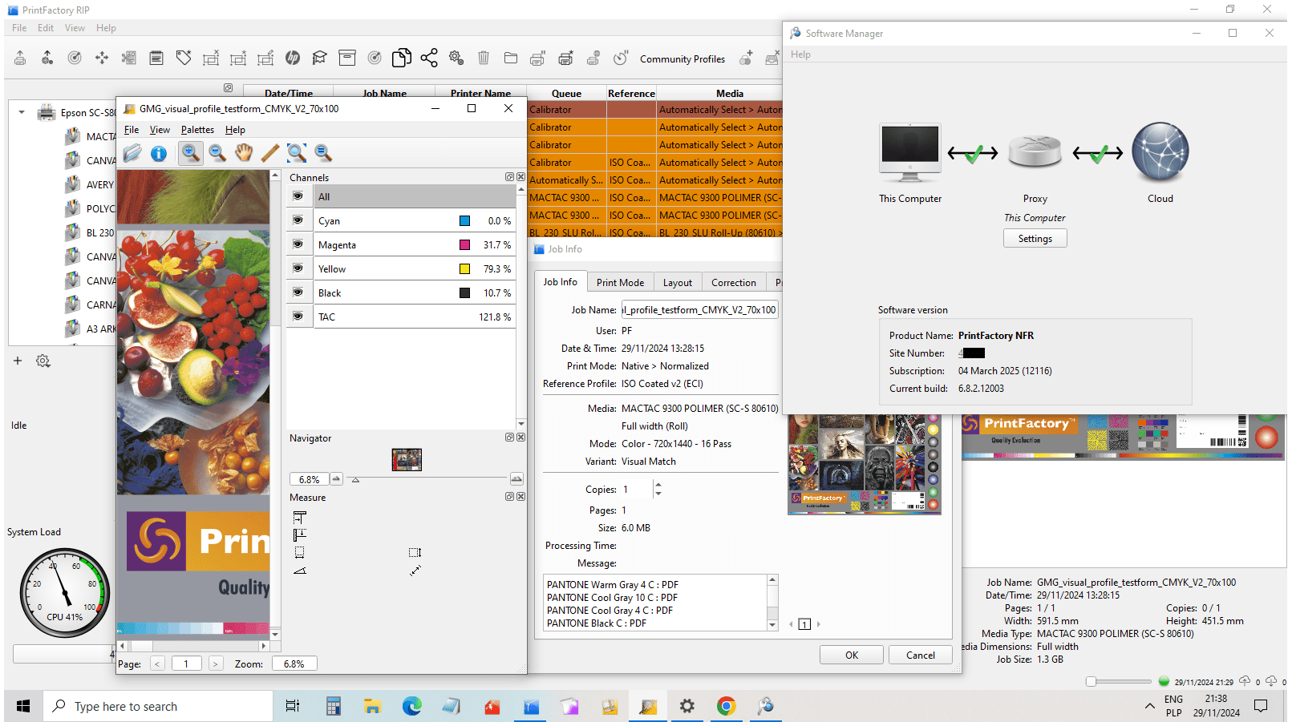Click the share icon in main toolbar
The image size is (1292, 722).
coord(429,58)
